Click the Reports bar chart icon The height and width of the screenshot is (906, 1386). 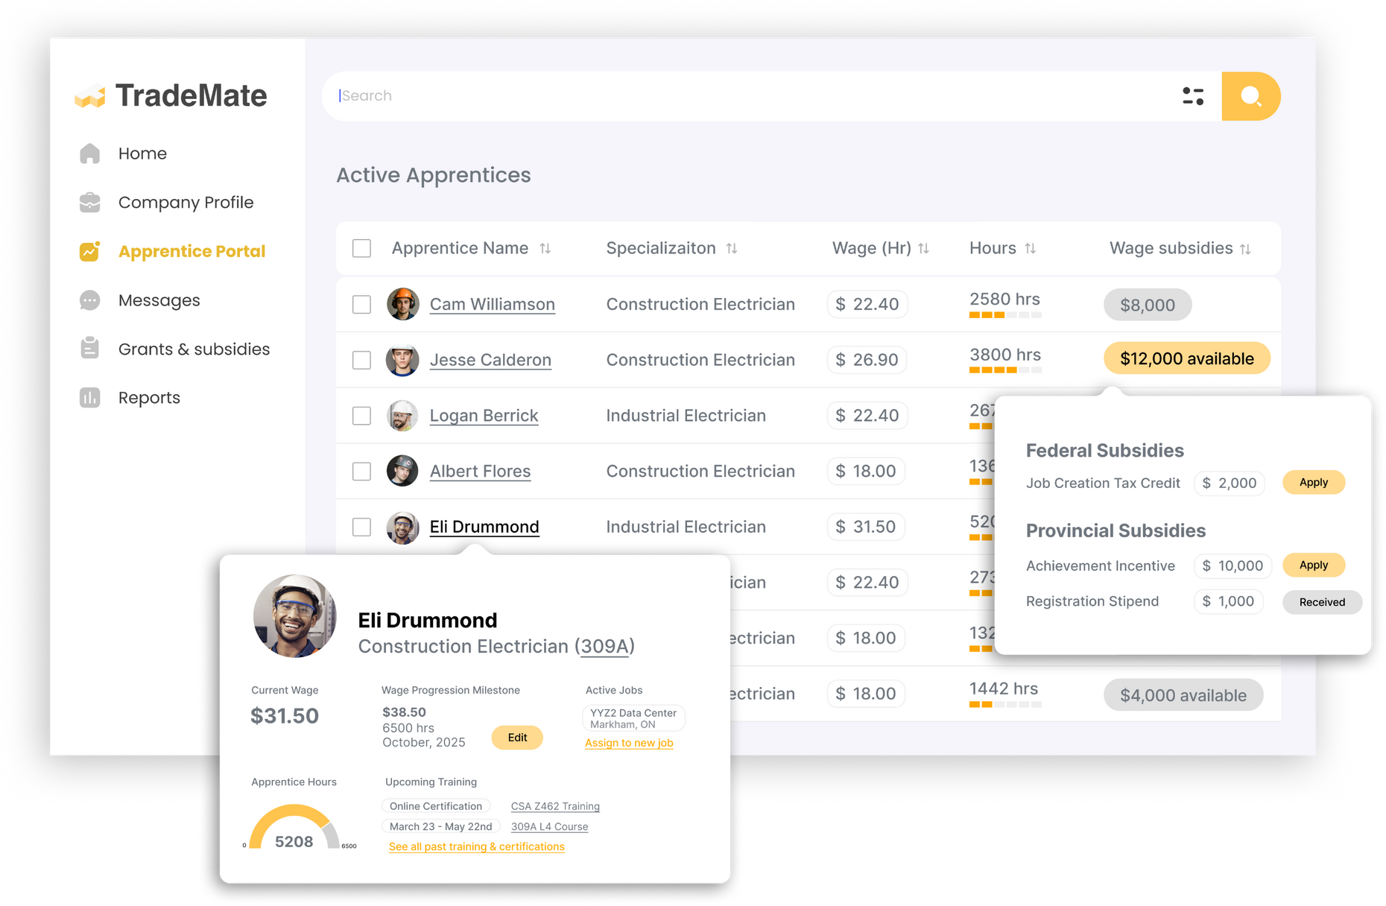point(89,398)
